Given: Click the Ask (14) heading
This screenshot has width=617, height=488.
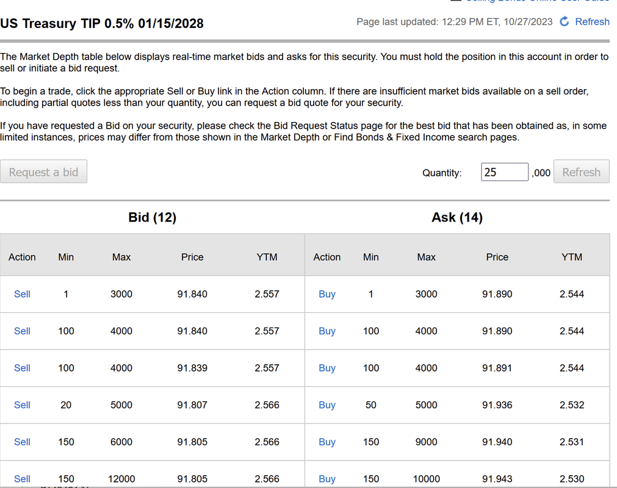Looking at the screenshot, I should 457,217.
